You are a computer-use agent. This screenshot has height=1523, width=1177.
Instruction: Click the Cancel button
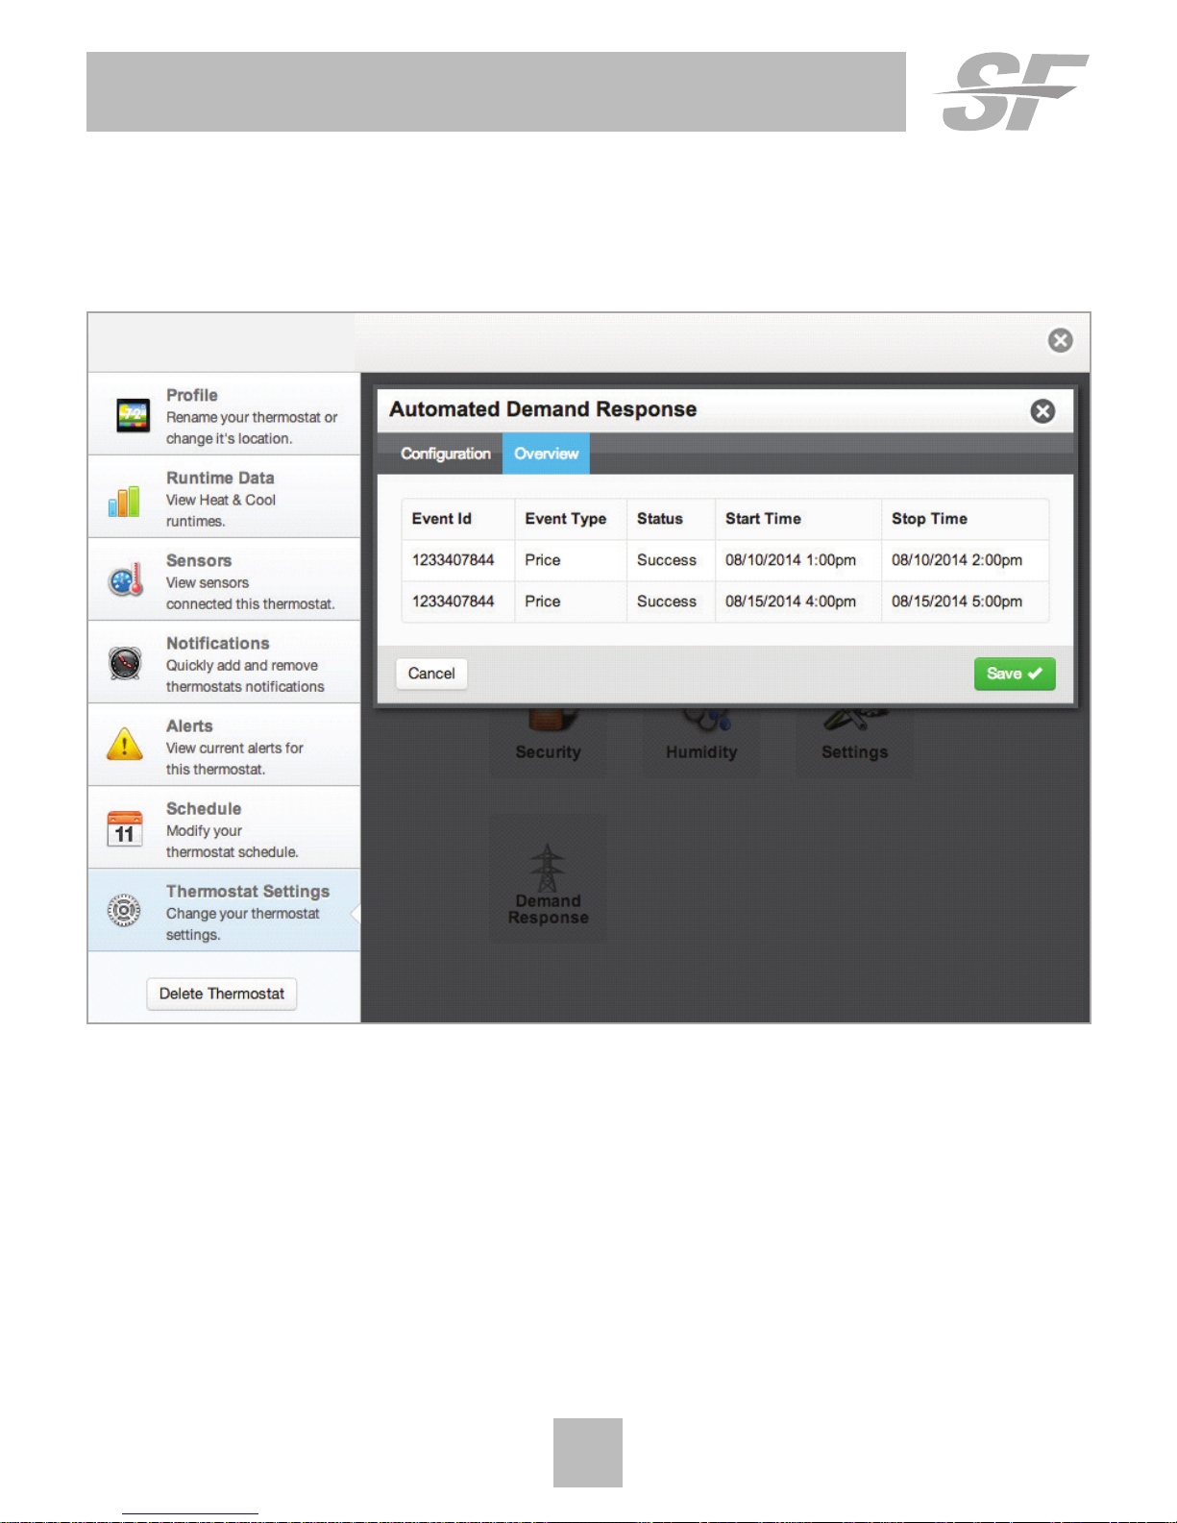coord(431,674)
